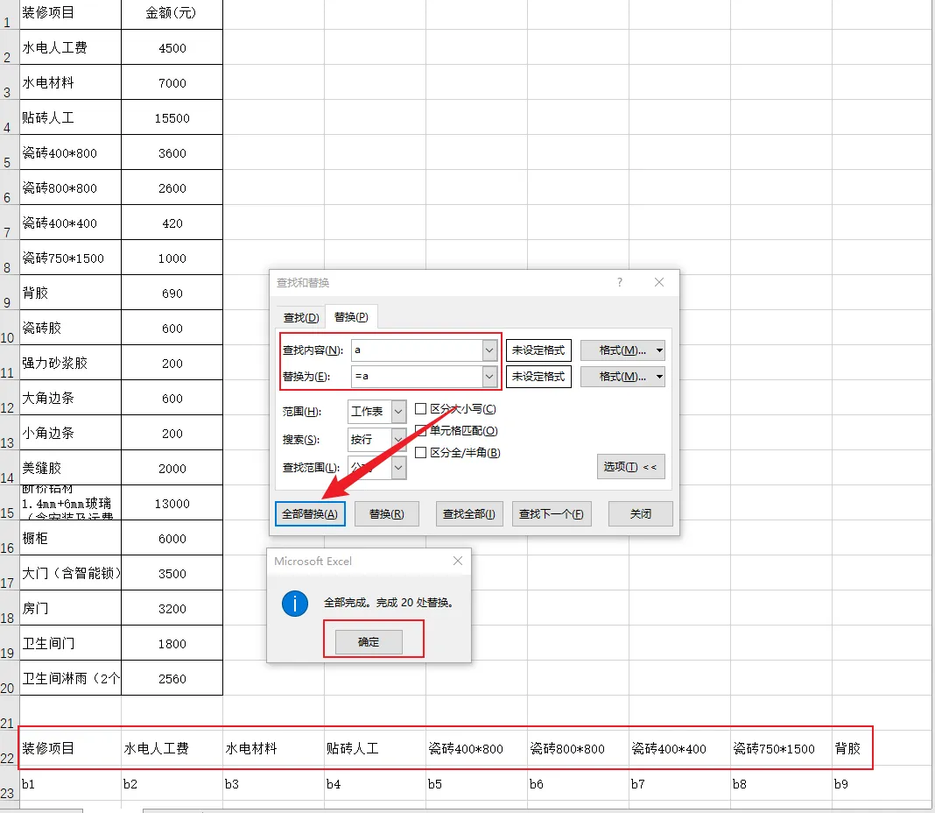Open the 格式(M) arrow beside 查找内容
This screenshot has width=935, height=813.
click(659, 350)
